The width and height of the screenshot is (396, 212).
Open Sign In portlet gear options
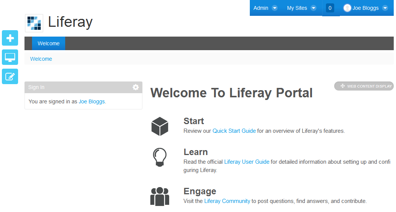[136, 87]
